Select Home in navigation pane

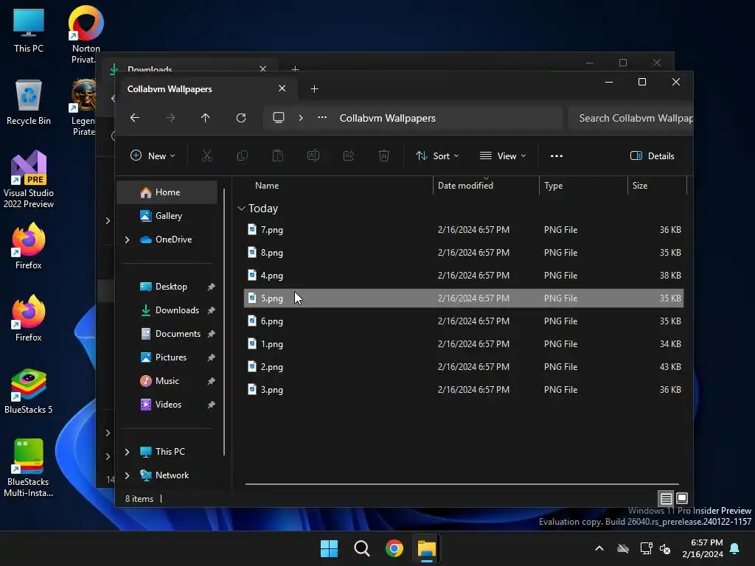click(x=167, y=192)
